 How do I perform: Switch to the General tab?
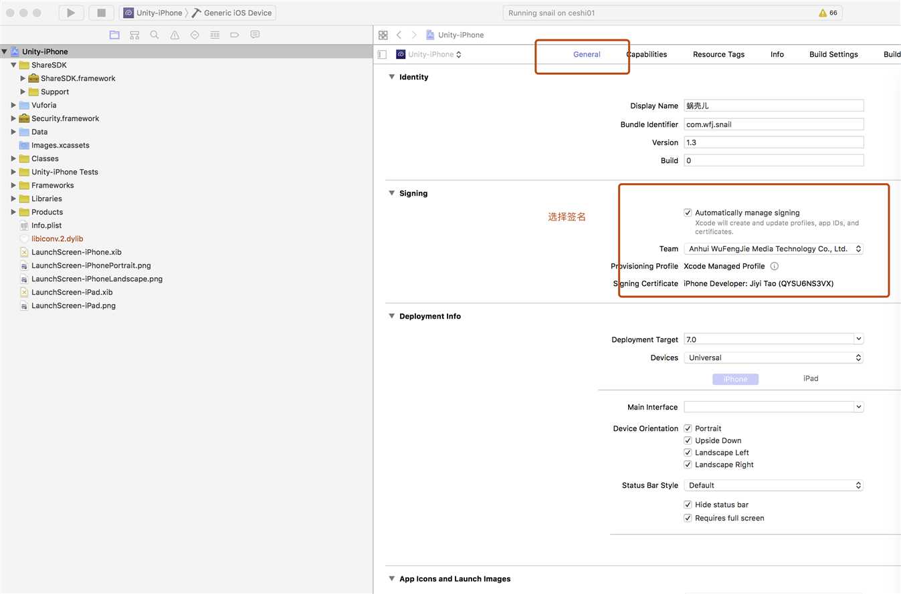[x=587, y=55]
